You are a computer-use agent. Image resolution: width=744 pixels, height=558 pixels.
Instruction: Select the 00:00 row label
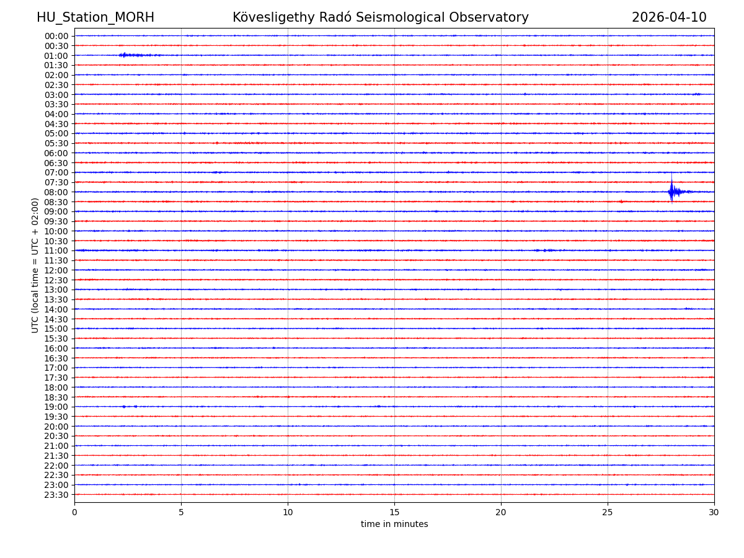point(56,36)
